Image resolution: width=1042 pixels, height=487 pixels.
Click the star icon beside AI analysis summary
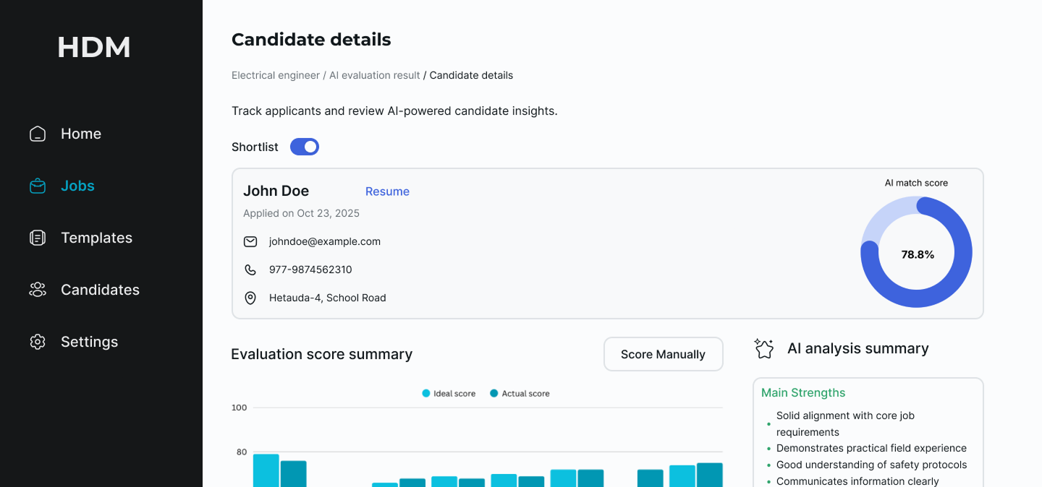coord(763,348)
